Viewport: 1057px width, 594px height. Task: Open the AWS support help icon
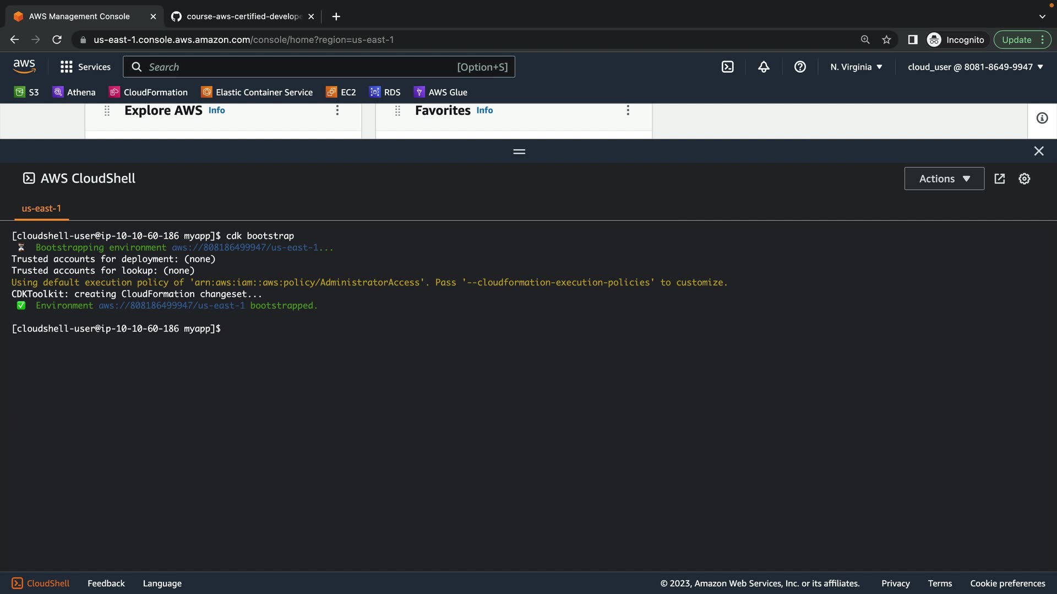point(800,67)
